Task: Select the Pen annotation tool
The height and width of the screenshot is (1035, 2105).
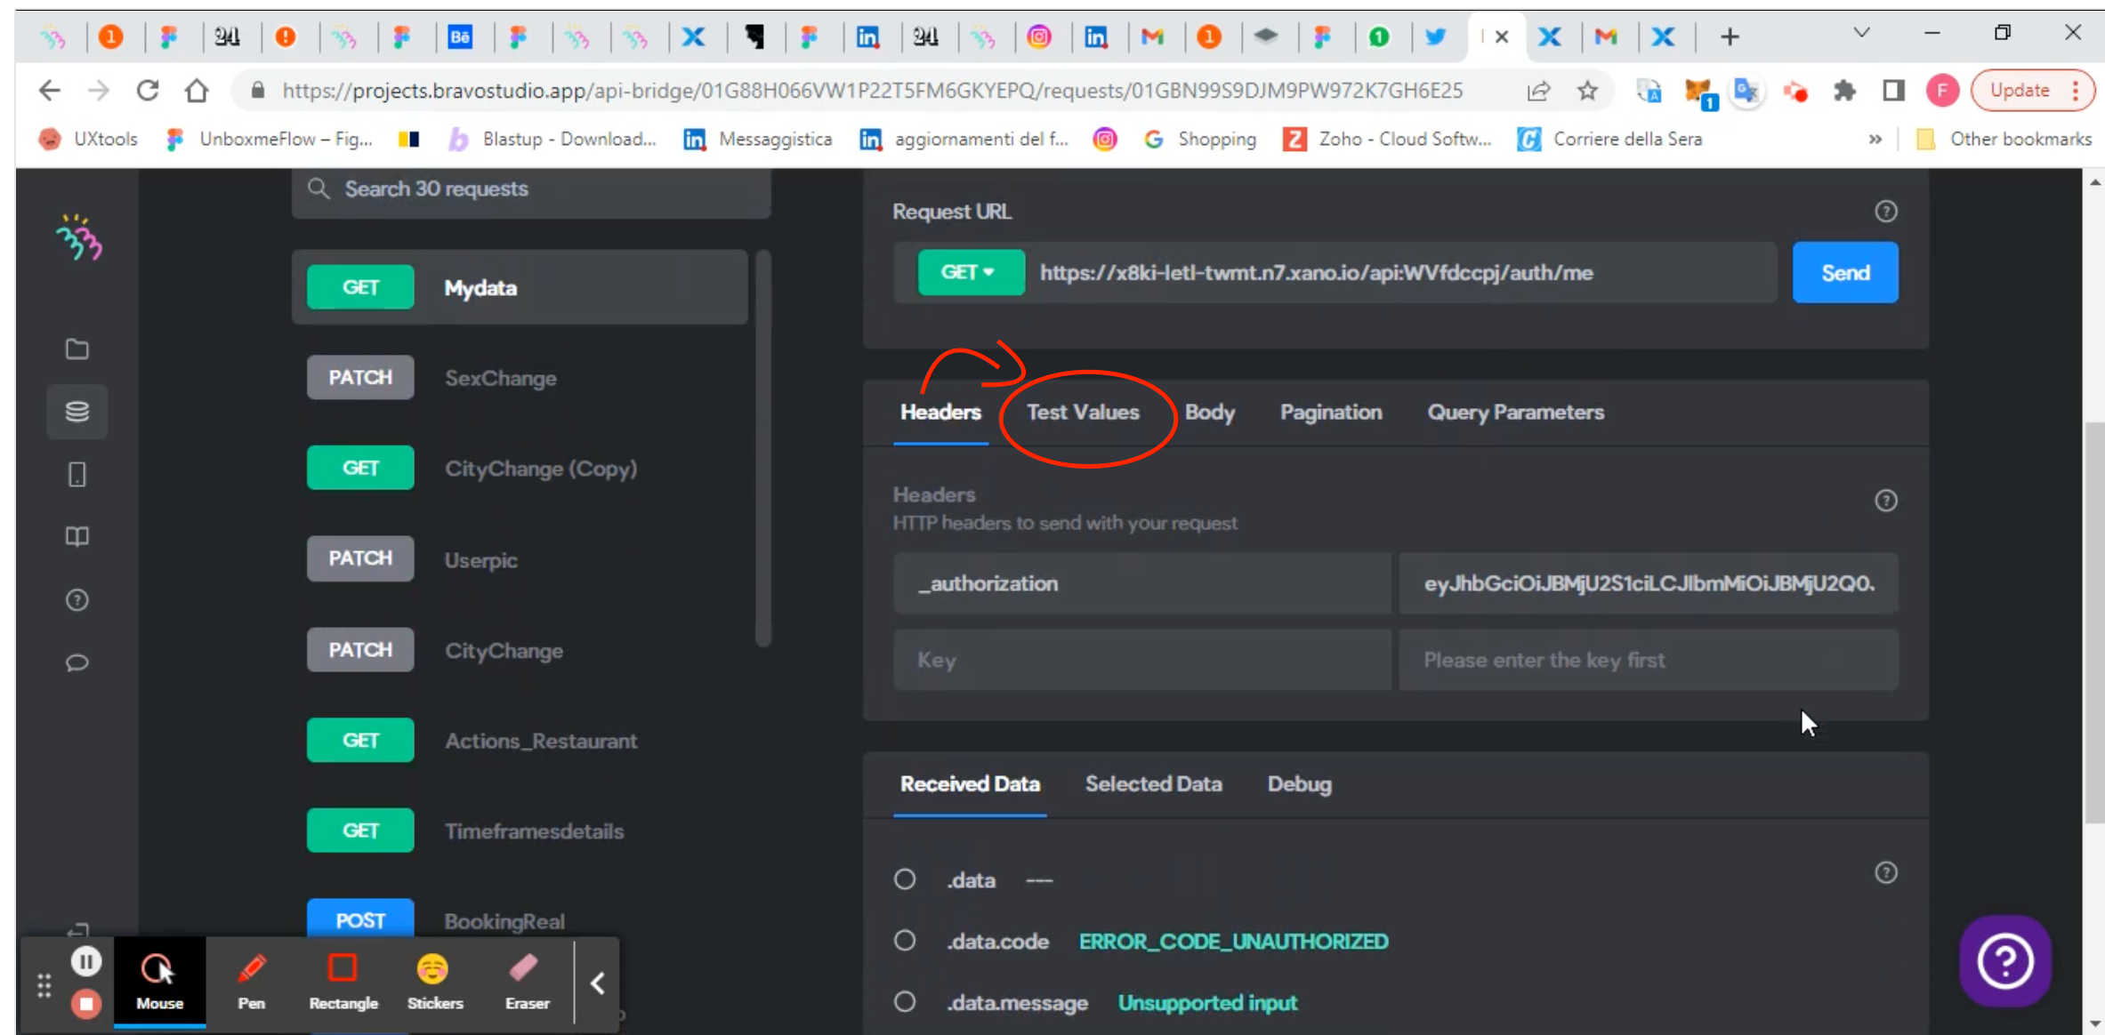Action: point(252,982)
